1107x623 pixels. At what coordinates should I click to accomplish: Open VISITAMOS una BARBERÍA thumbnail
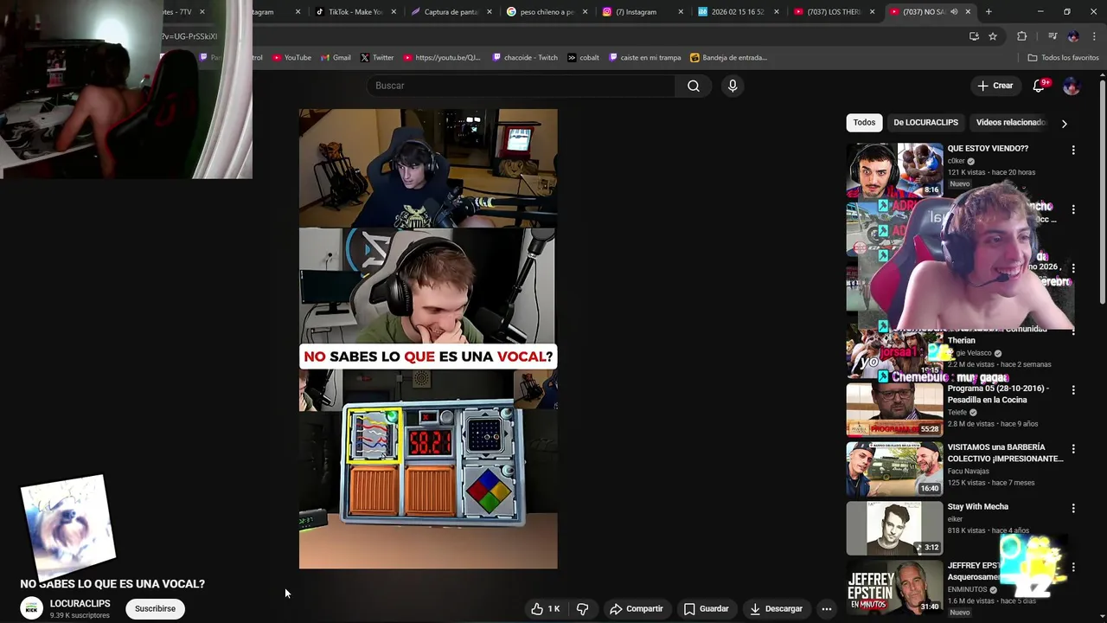coord(894,469)
